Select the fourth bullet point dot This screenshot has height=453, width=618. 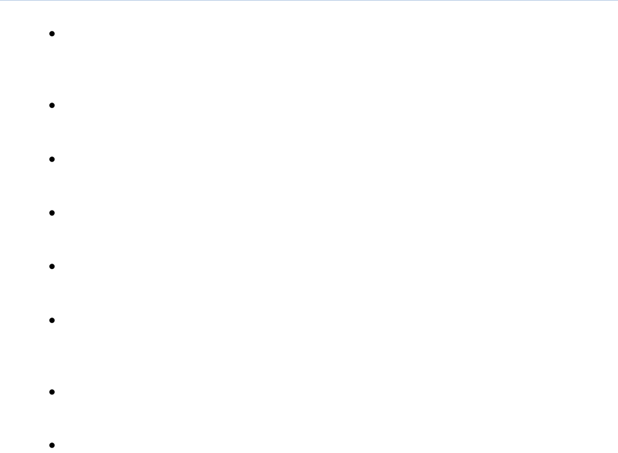52,213
